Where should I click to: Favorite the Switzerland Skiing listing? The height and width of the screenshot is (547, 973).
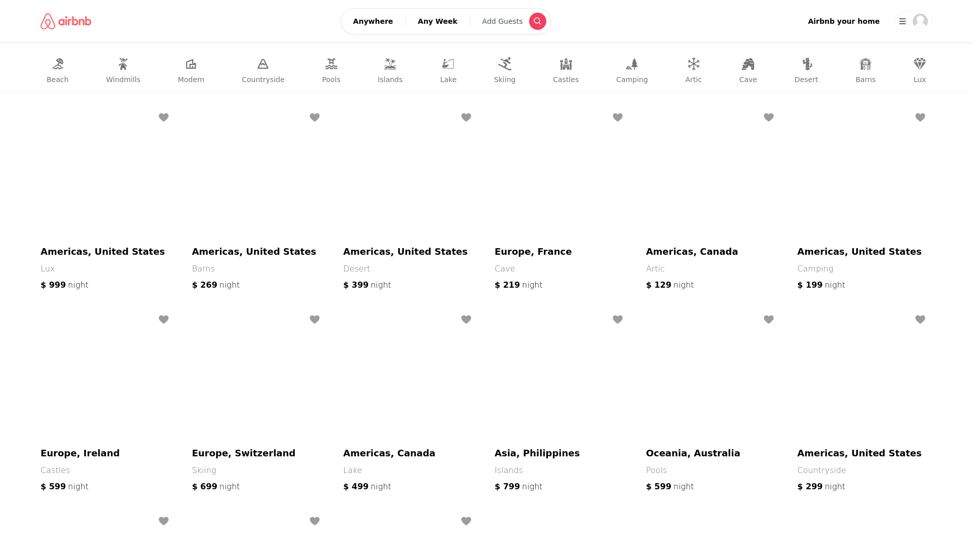315,320
